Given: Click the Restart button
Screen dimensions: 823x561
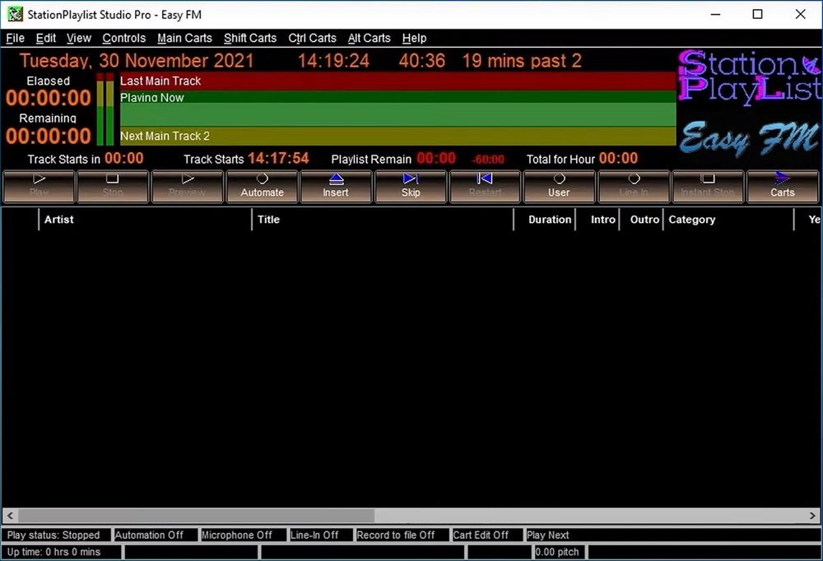Looking at the screenshot, I should [485, 186].
